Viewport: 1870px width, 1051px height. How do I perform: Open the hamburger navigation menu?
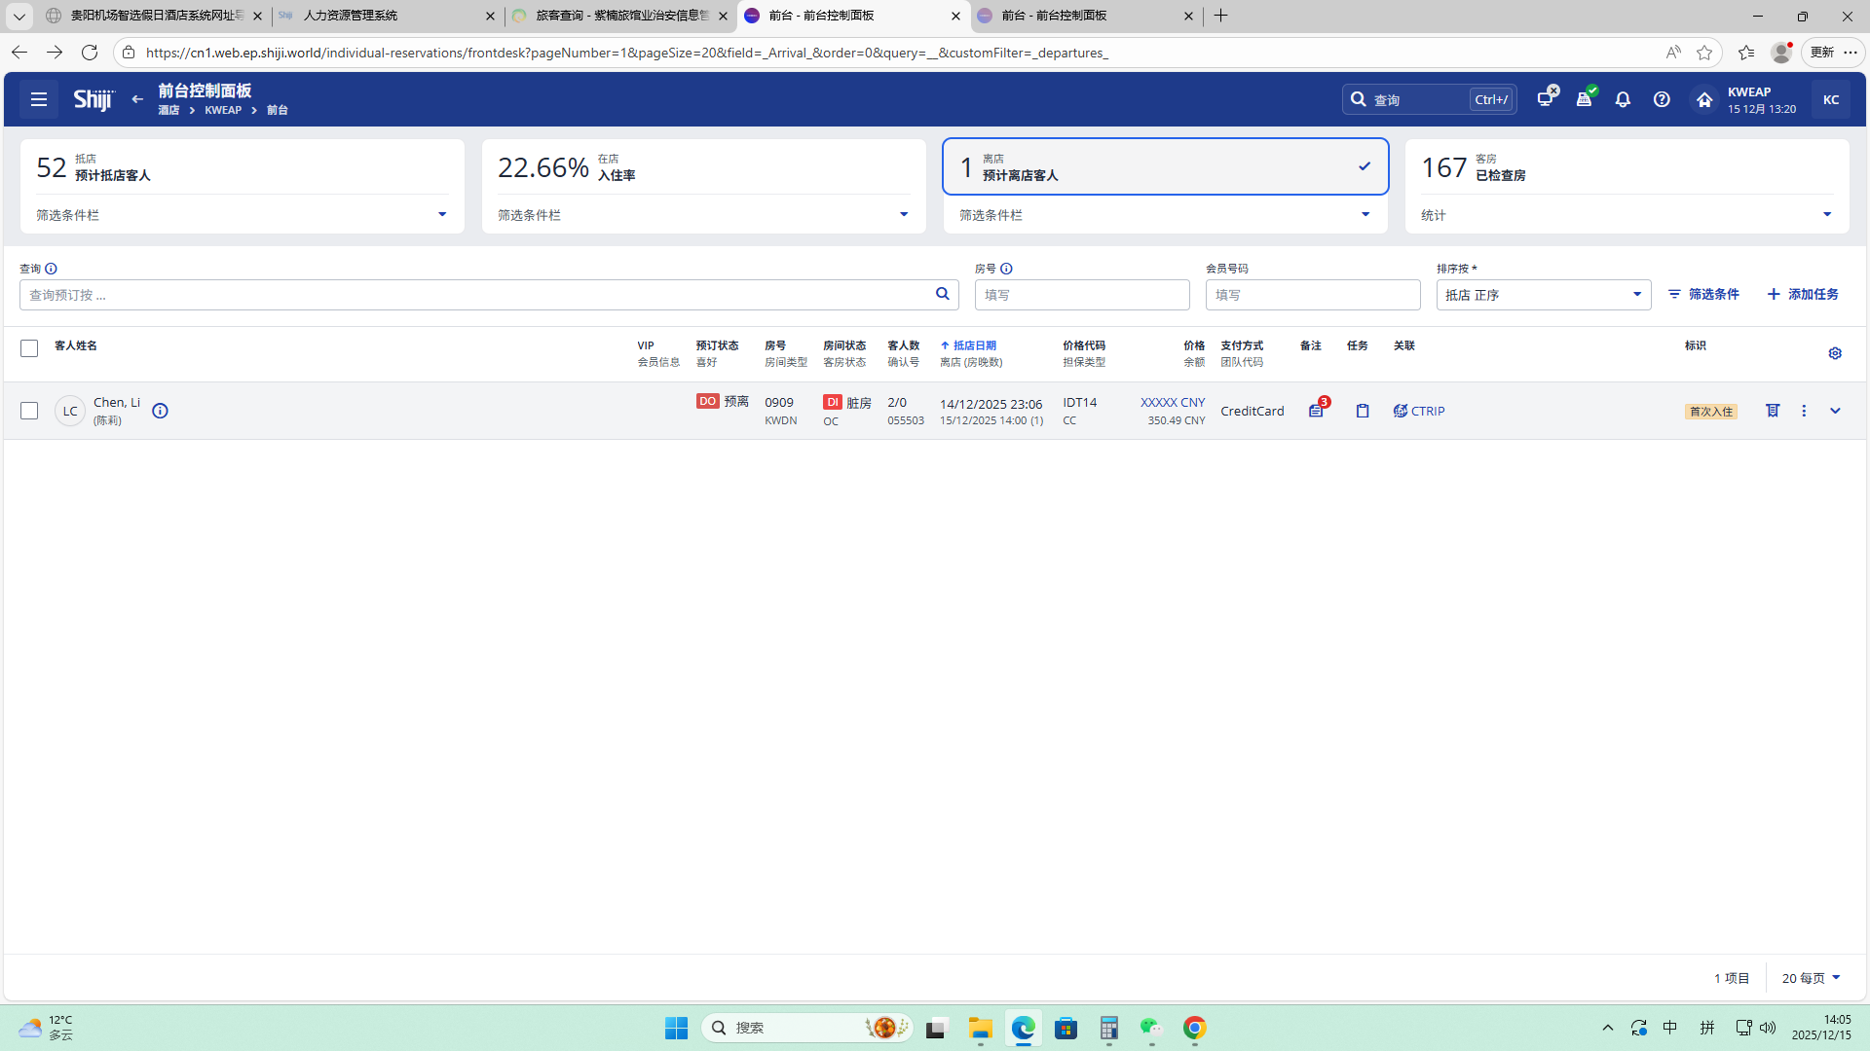tap(39, 99)
